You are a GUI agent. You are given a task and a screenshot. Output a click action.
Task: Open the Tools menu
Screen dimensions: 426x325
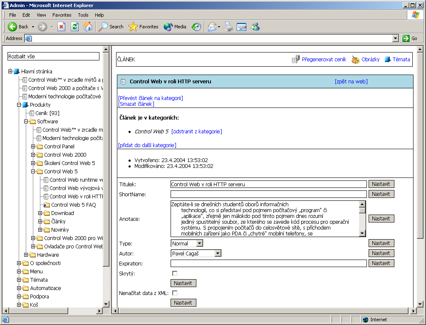[83, 15]
